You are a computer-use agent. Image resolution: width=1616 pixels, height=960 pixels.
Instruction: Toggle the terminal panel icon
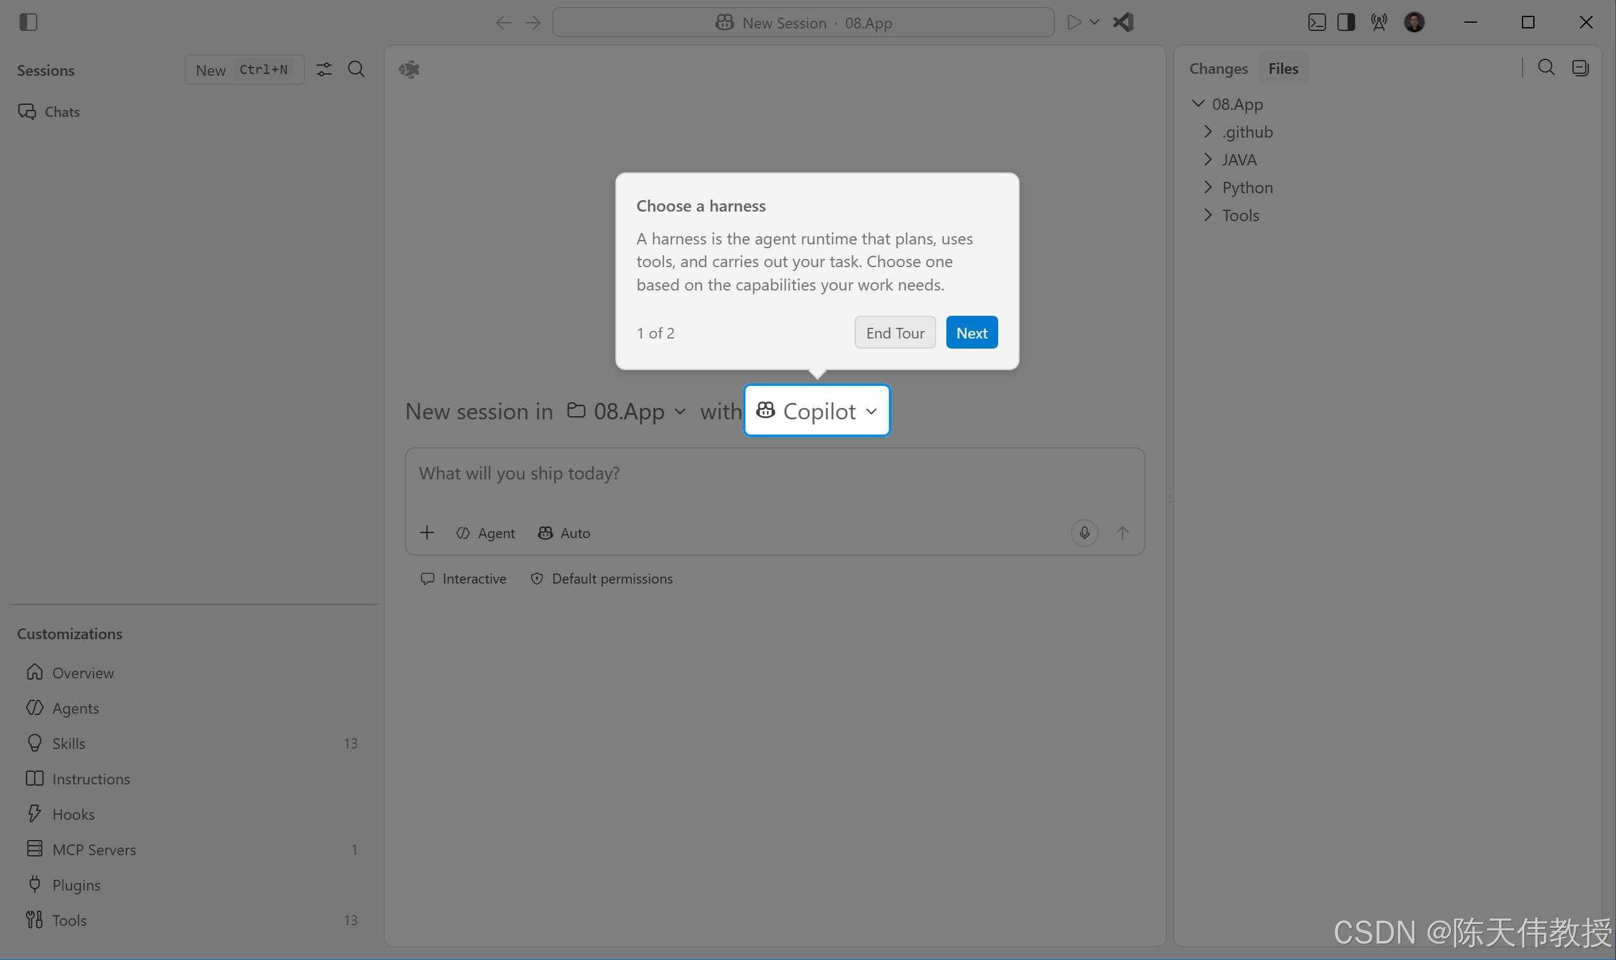(x=1317, y=23)
